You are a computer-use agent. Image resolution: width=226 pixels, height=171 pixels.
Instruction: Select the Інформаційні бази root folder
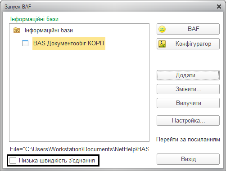click(49, 31)
